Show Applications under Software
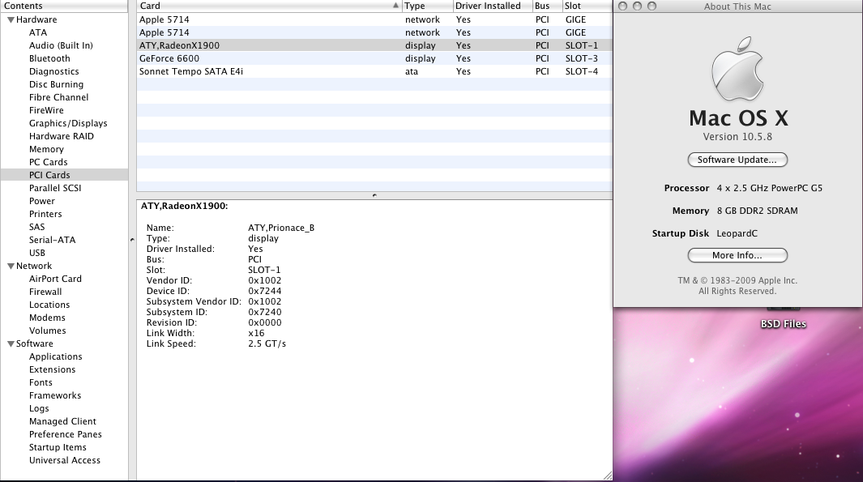This screenshot has width=863, height=482. (55, 356)
